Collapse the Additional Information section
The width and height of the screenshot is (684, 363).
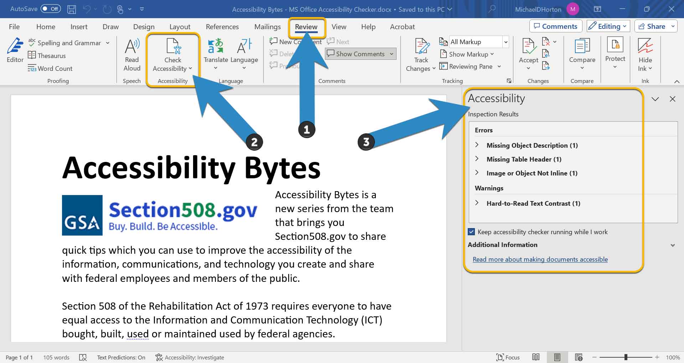[673, 245]
